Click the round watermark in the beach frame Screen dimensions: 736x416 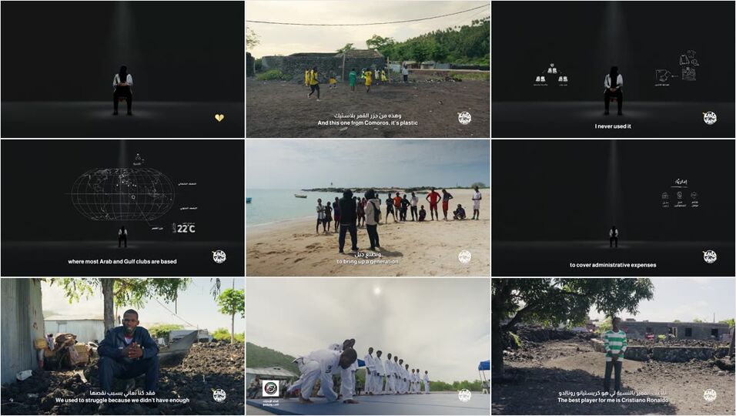tap(464, 257)
